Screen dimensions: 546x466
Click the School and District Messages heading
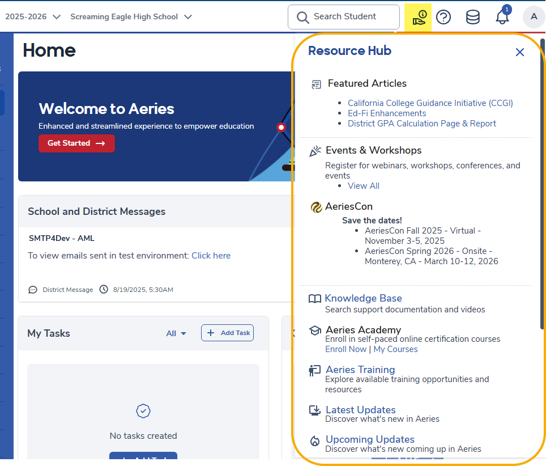96,211
